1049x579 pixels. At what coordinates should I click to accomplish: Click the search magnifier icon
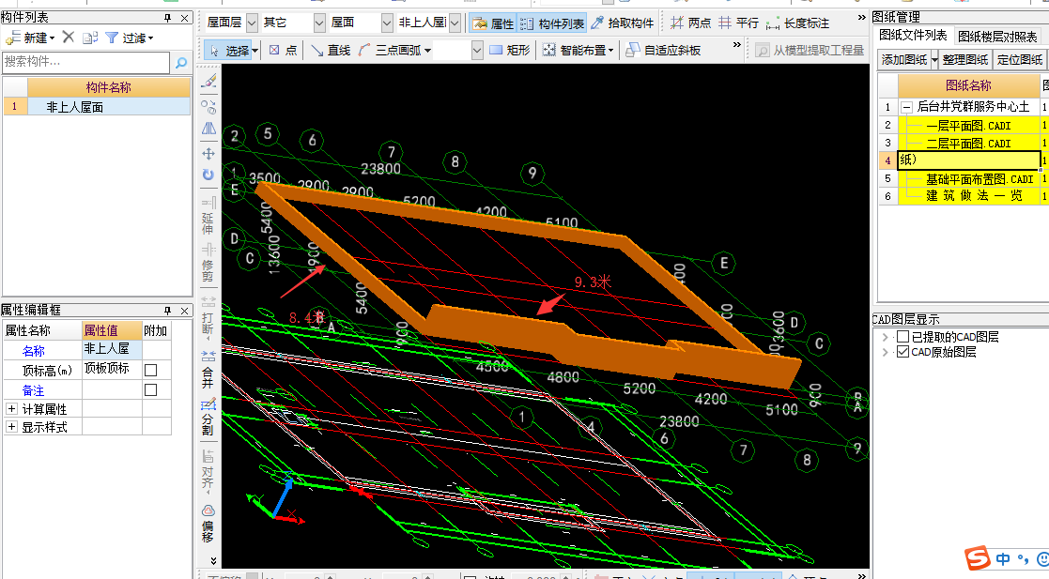coord(180,63)
